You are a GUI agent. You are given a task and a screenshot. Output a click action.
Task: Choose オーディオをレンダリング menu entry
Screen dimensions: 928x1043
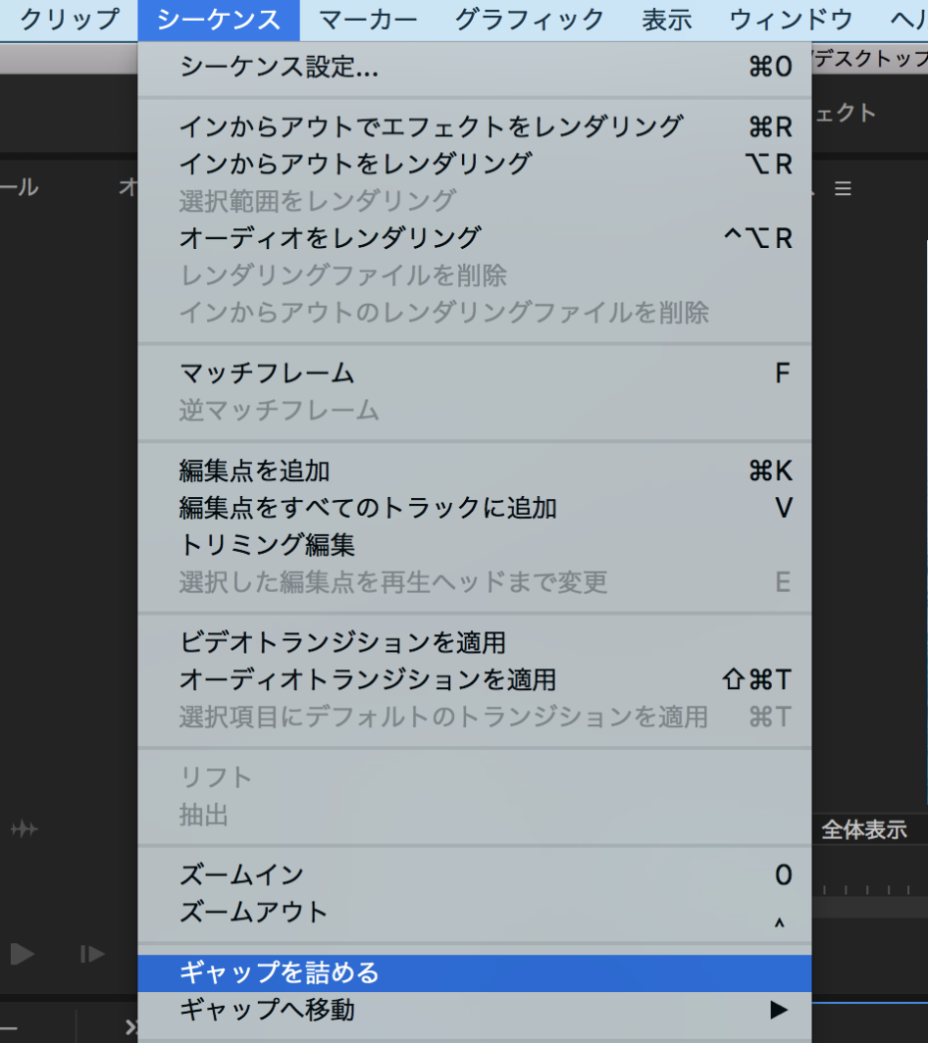(330, 237)
